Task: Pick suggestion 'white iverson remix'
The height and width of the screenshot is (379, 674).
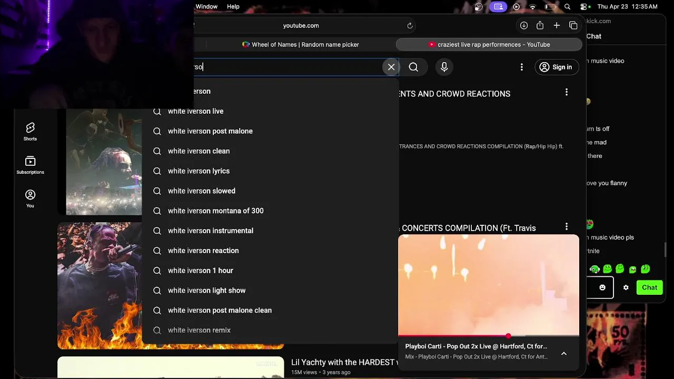Action: 270,330
